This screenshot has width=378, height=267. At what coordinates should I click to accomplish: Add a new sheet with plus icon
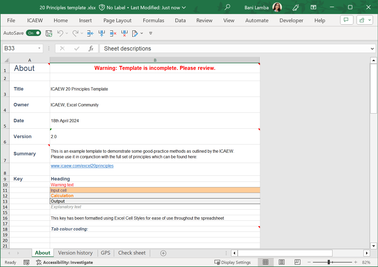[163, 253]
